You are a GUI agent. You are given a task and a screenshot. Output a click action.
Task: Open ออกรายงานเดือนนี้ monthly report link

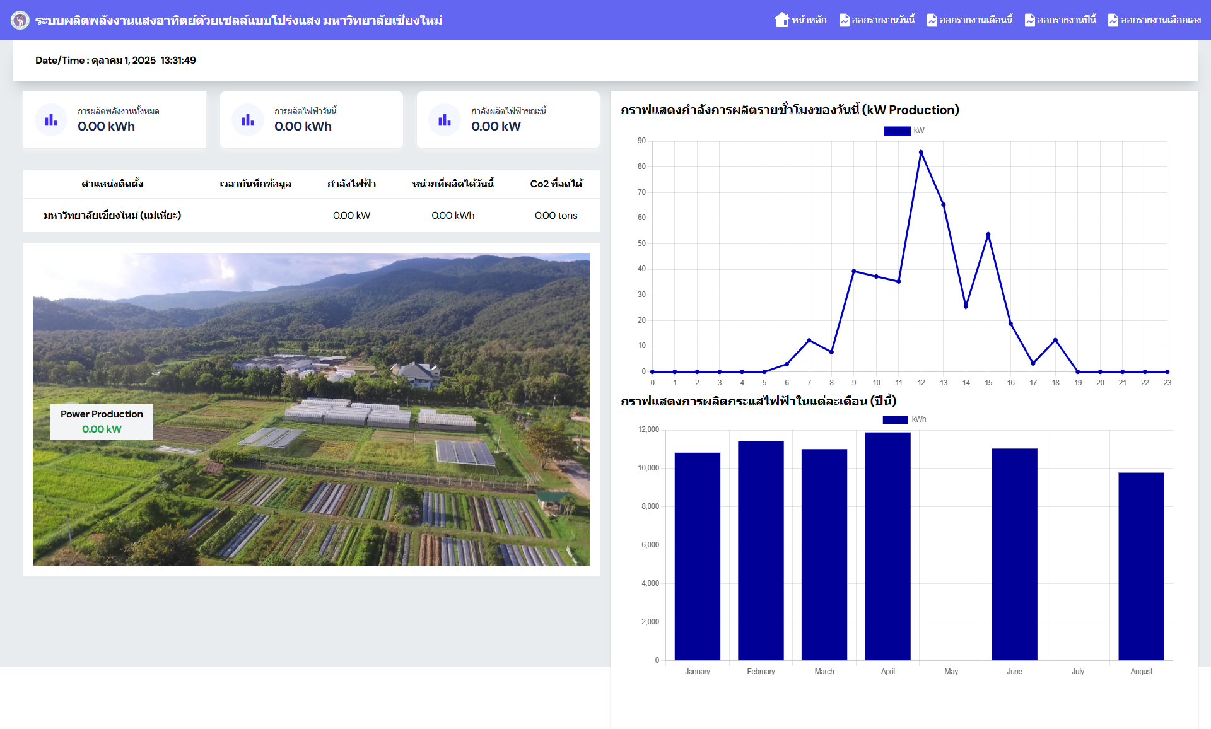[976, 20]
